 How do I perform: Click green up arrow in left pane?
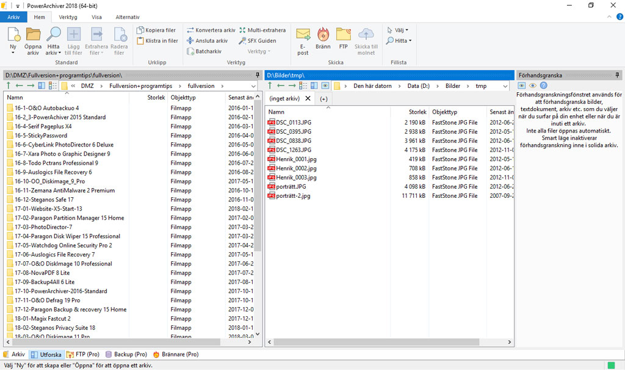click(x=9, y=85)
